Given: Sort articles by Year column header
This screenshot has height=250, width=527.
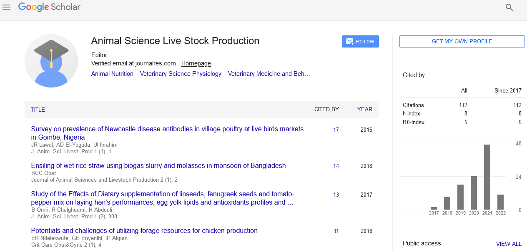Looking at the screenshot, I should point(364,110).
